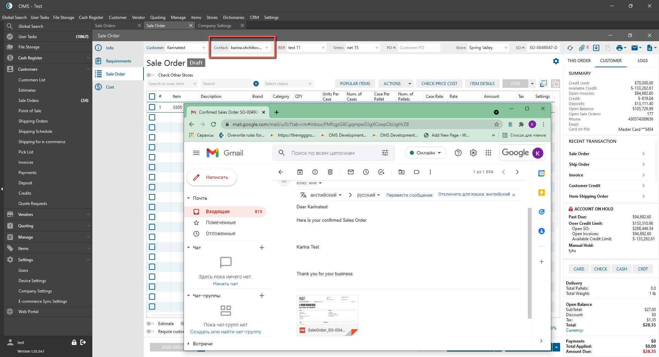This screenshot has width=659, height=357.
Task: Click the print order icon
Action: (619, 48)
